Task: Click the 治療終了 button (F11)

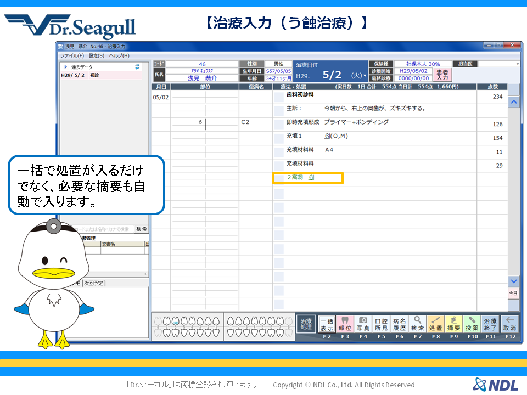Action: [x=490, y=324]
